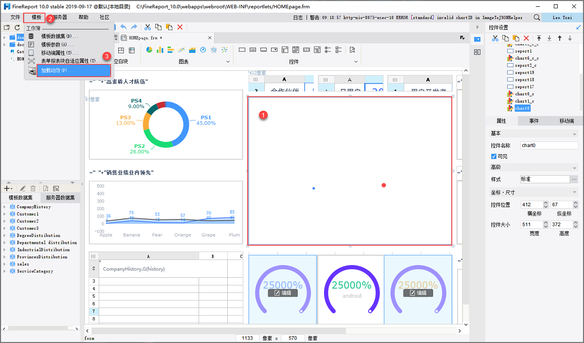The width and height of the screenshot is (584, 343).
Task: Click the search magnifier icon at top right
Action: click(537, 18)
